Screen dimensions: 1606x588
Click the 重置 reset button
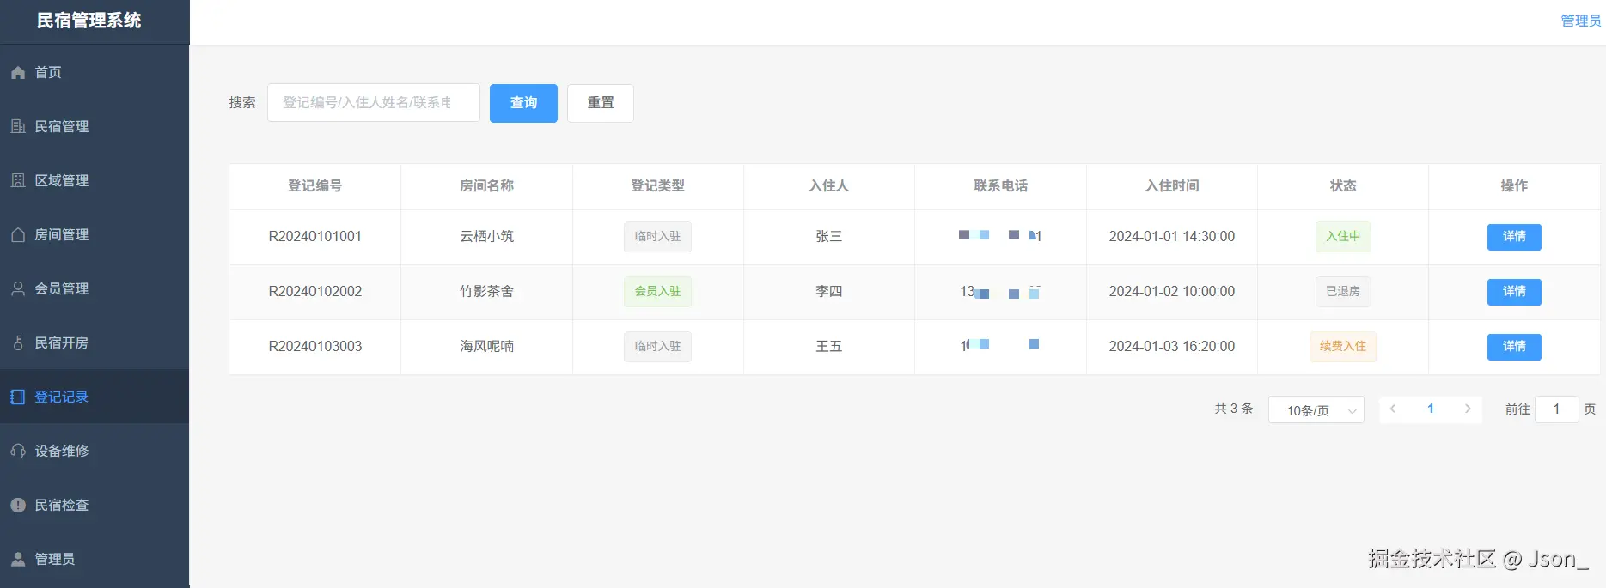coord(601,103)
